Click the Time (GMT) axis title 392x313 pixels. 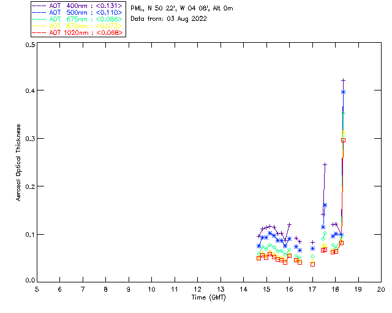(x=209, y=298)
